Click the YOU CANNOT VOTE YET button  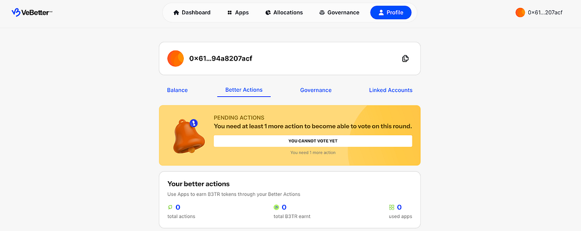tap(313, 141)
